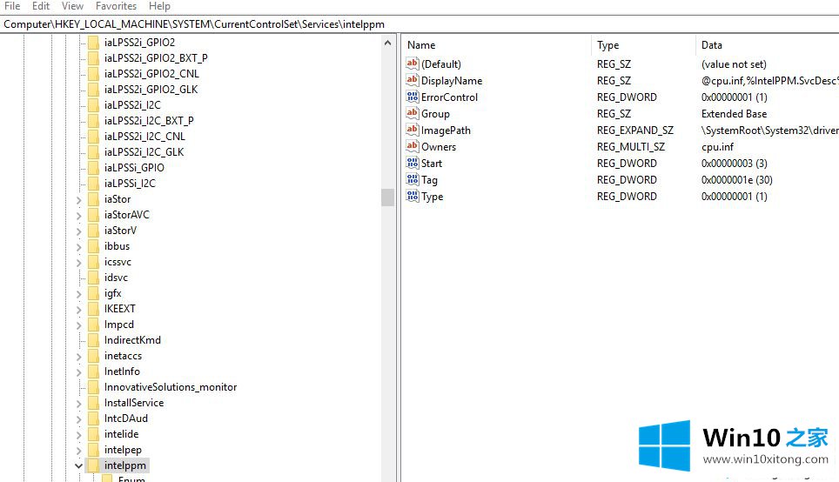Expand the lmpcd key
Screen dimensions: 839x482
(78, 325)
